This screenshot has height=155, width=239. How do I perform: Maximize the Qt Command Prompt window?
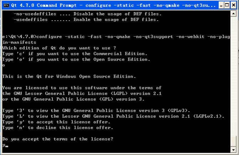pos(226,5)
